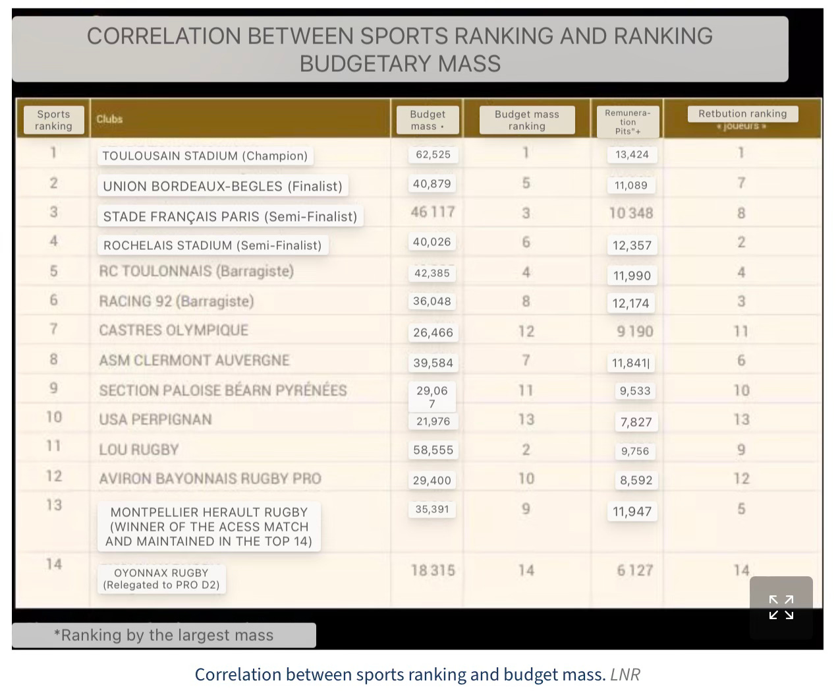Click budget mass value '58,555'
Screen dimensions: 838x691
tap(433, 450)
